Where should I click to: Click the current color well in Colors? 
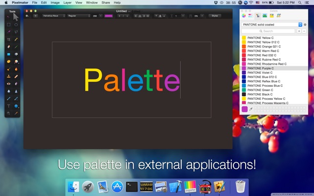pyautogui.click(x=245, y=109)
